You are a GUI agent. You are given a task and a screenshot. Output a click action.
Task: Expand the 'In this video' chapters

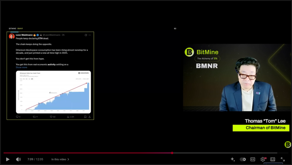pyautogui.click(x=60, y=159)
